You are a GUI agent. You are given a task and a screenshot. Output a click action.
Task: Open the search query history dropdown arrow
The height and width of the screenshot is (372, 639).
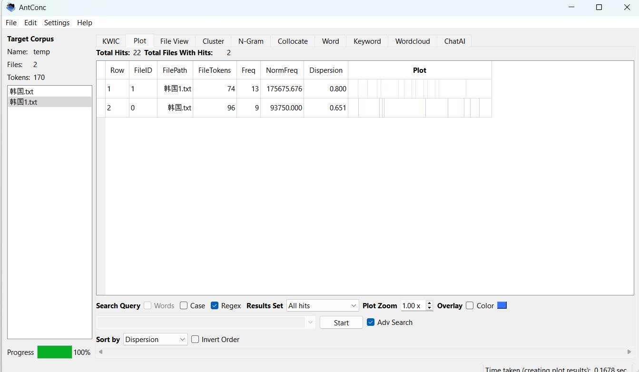311,323
